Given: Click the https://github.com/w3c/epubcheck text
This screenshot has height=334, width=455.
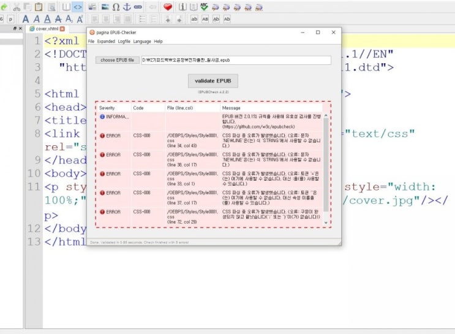Looking at the screenshot, I should (x=258, y=127).
